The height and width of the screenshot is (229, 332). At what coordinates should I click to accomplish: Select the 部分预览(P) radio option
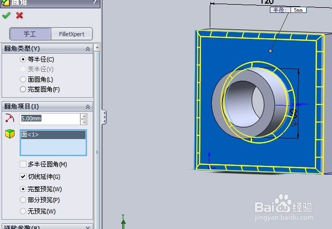(23, 200)
